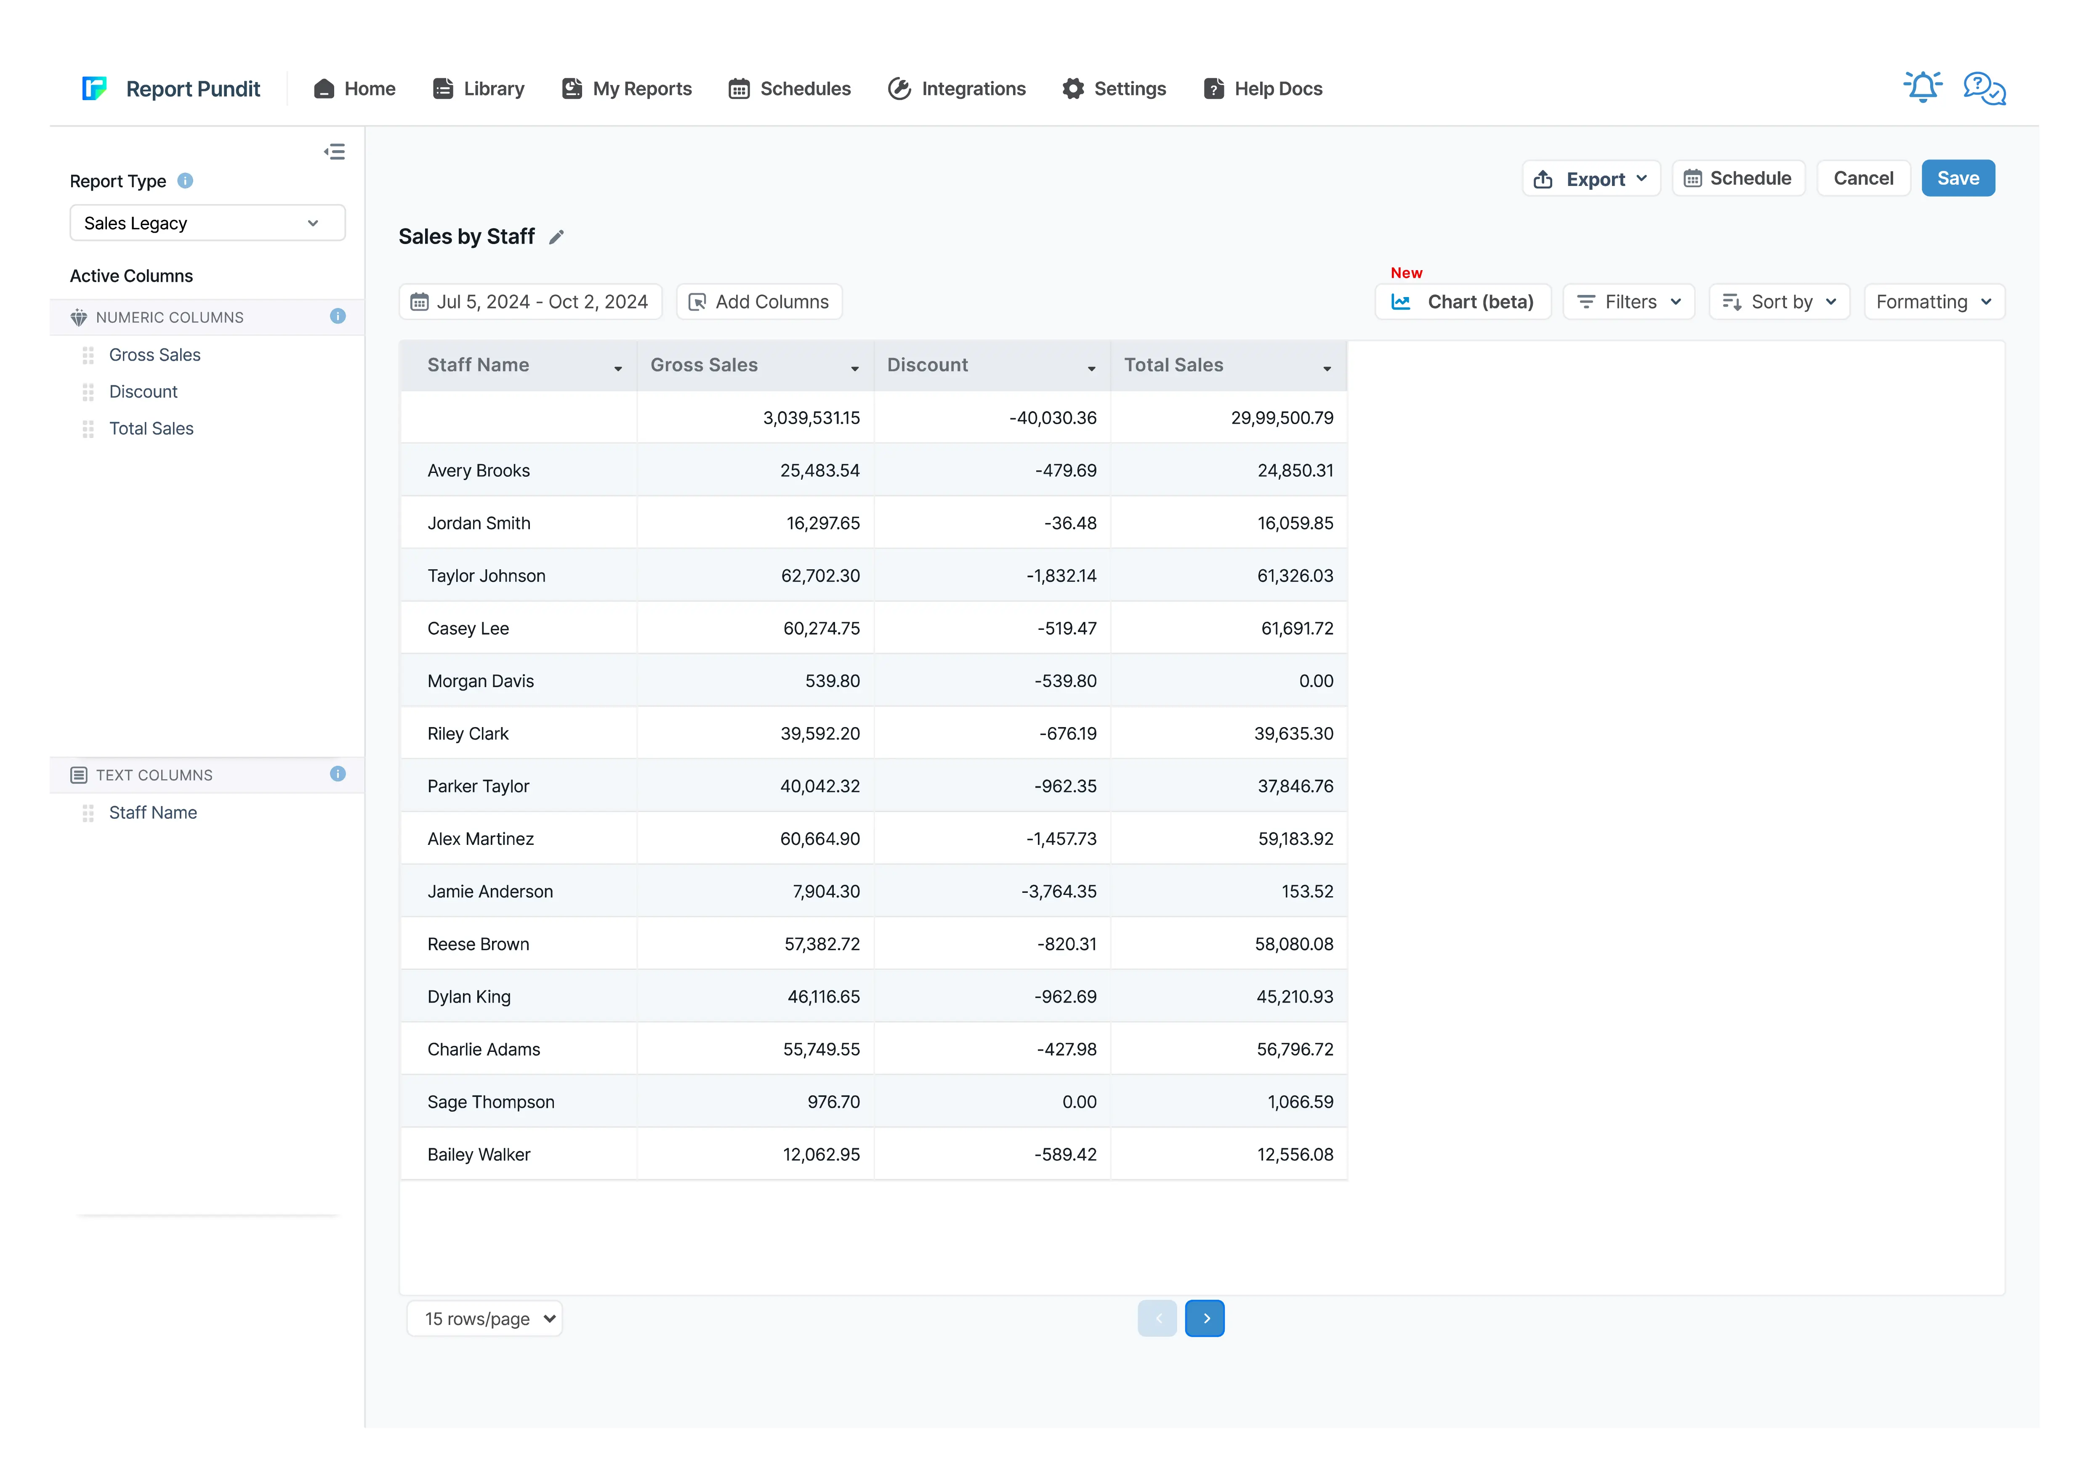2088x1476 pixels.
Task: Open the Filters dropdown
Action: pyautogui.click(x=1628, y=302)
